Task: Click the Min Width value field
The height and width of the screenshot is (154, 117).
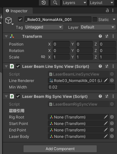Action: tap(81, 87)
